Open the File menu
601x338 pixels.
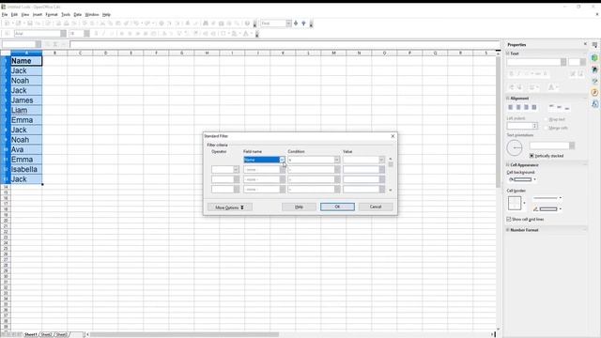(5, 15)
